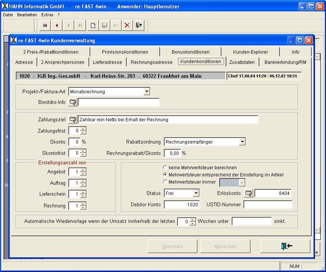Adjust Wochen spinner for Wiedervorlage

tap(193, 222)
